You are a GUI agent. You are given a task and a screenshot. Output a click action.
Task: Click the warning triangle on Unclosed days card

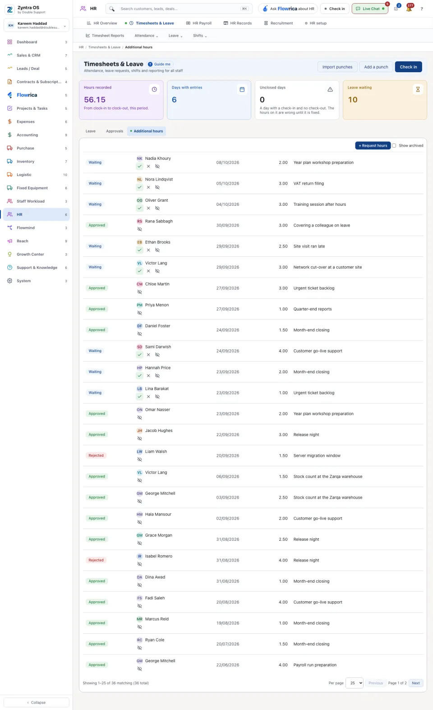pyautogui.click(x=330, y=89)
